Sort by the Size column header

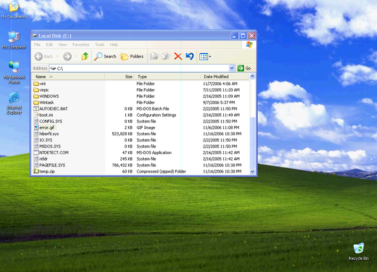[120, 77]
